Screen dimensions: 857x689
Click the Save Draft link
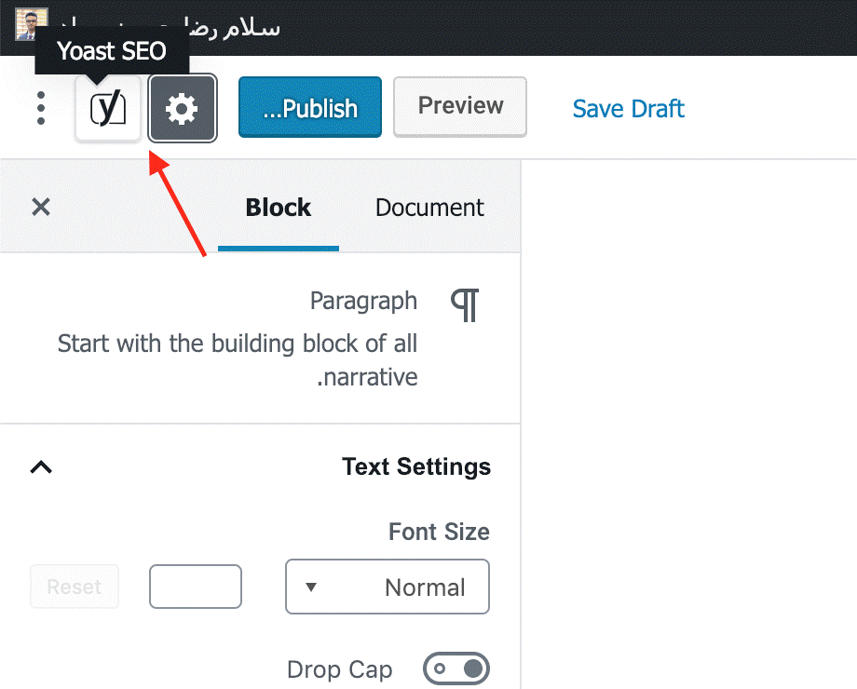[628, 109]
